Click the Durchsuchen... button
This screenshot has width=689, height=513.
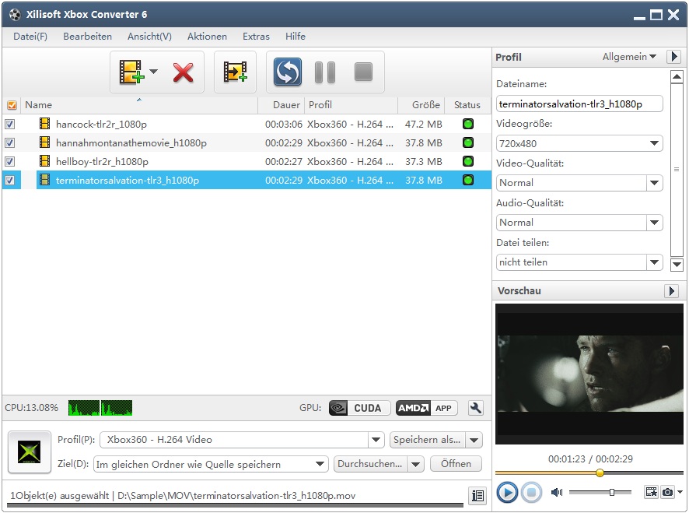point(370,464)
